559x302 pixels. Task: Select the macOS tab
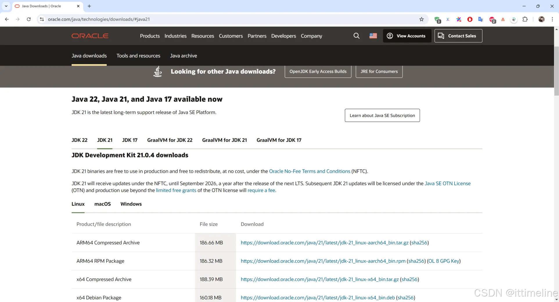[x=103, y=204]
